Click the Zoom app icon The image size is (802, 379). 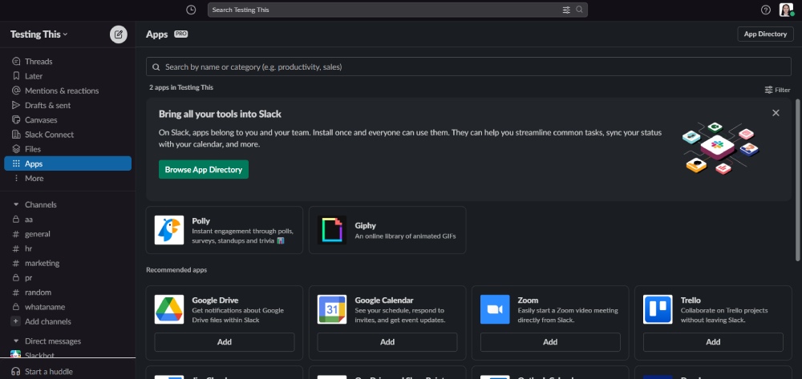(495, 309)
